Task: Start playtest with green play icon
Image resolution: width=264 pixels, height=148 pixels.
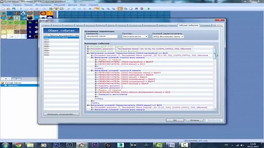Action: tap(148, 9)
